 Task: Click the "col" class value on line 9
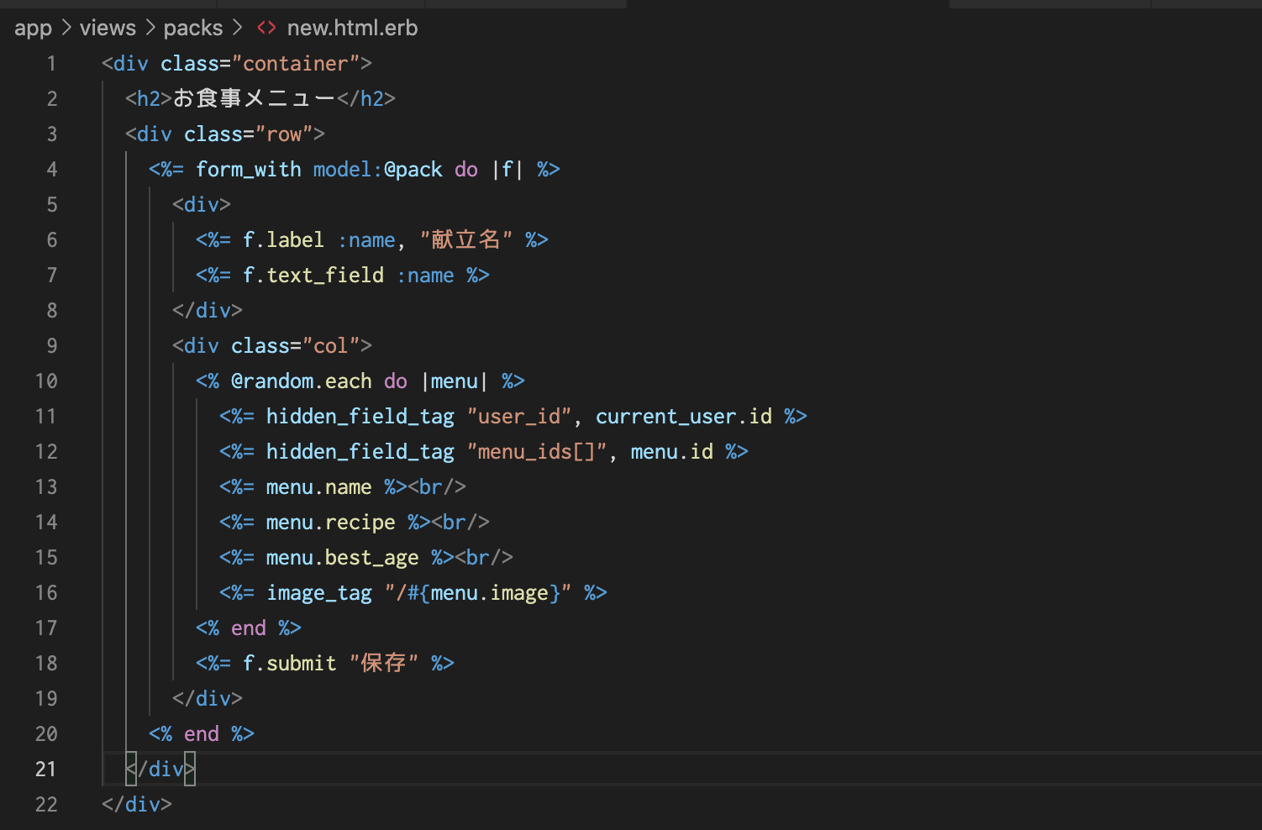(x=331, y=346)
